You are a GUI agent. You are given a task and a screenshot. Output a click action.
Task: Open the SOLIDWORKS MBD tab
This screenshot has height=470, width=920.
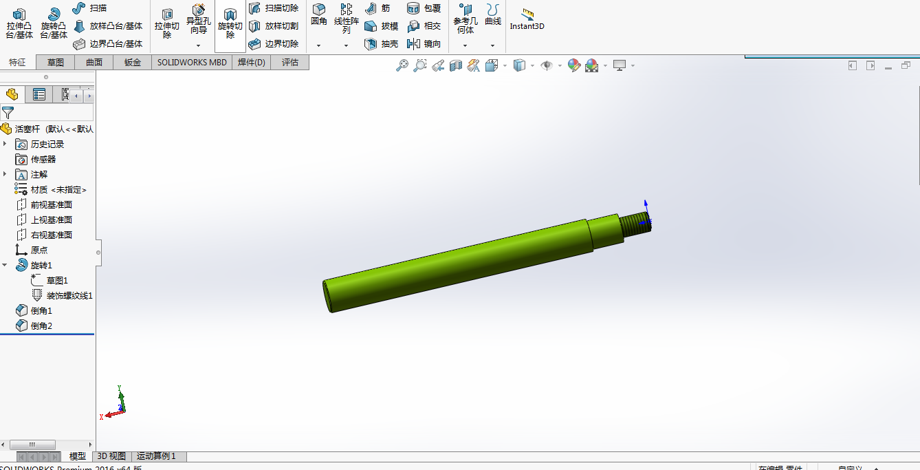pyautogui.click(x=192, y=63)
